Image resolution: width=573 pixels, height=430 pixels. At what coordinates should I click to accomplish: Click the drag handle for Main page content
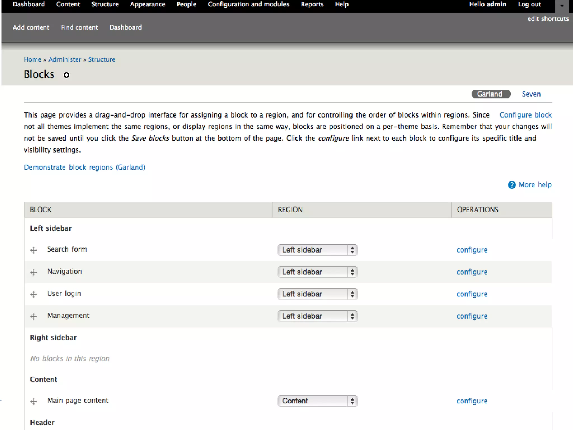click(x=34, y=401)
